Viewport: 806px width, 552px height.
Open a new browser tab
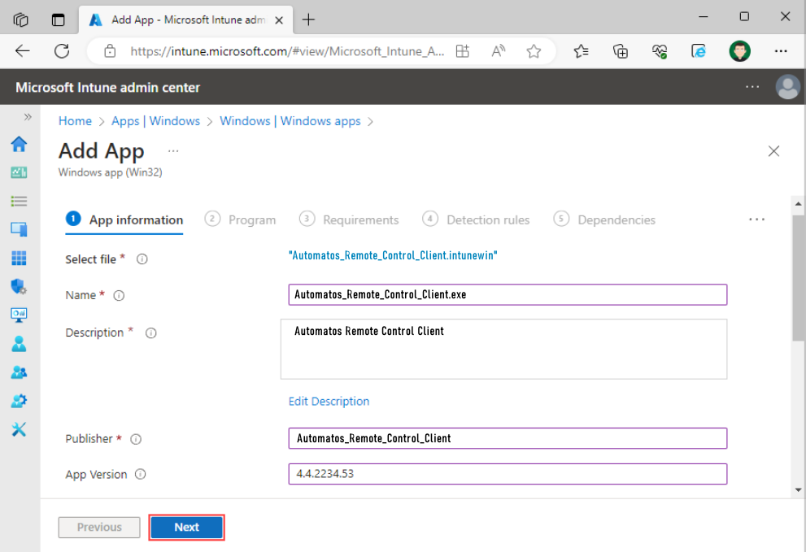click(308, 20)
